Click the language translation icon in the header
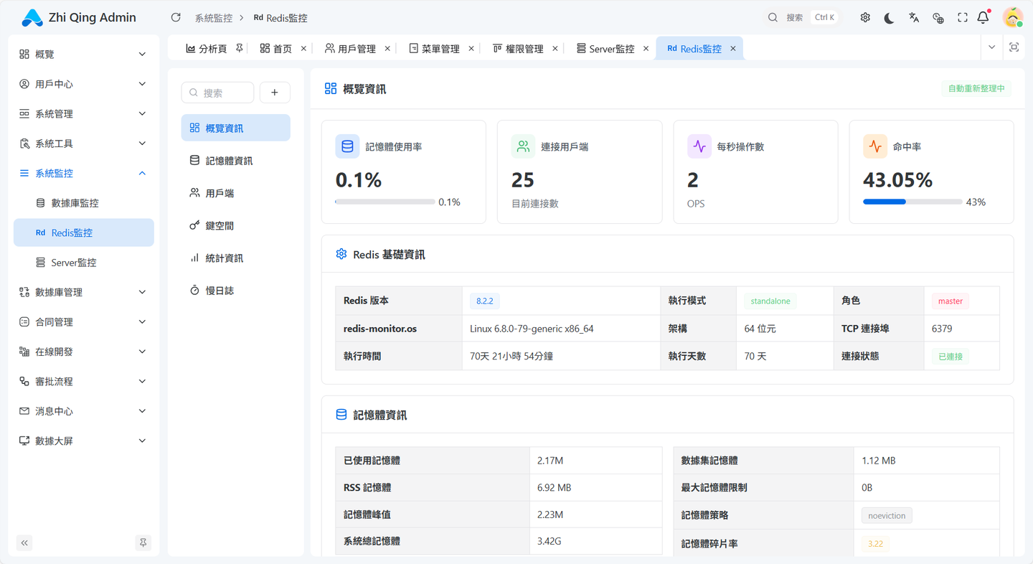1033x564 pixels. coord(913,17)
